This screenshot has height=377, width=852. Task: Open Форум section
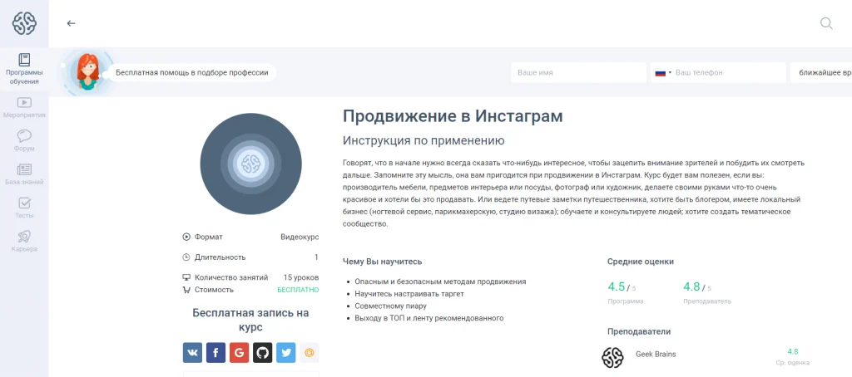tap(24, 140)
